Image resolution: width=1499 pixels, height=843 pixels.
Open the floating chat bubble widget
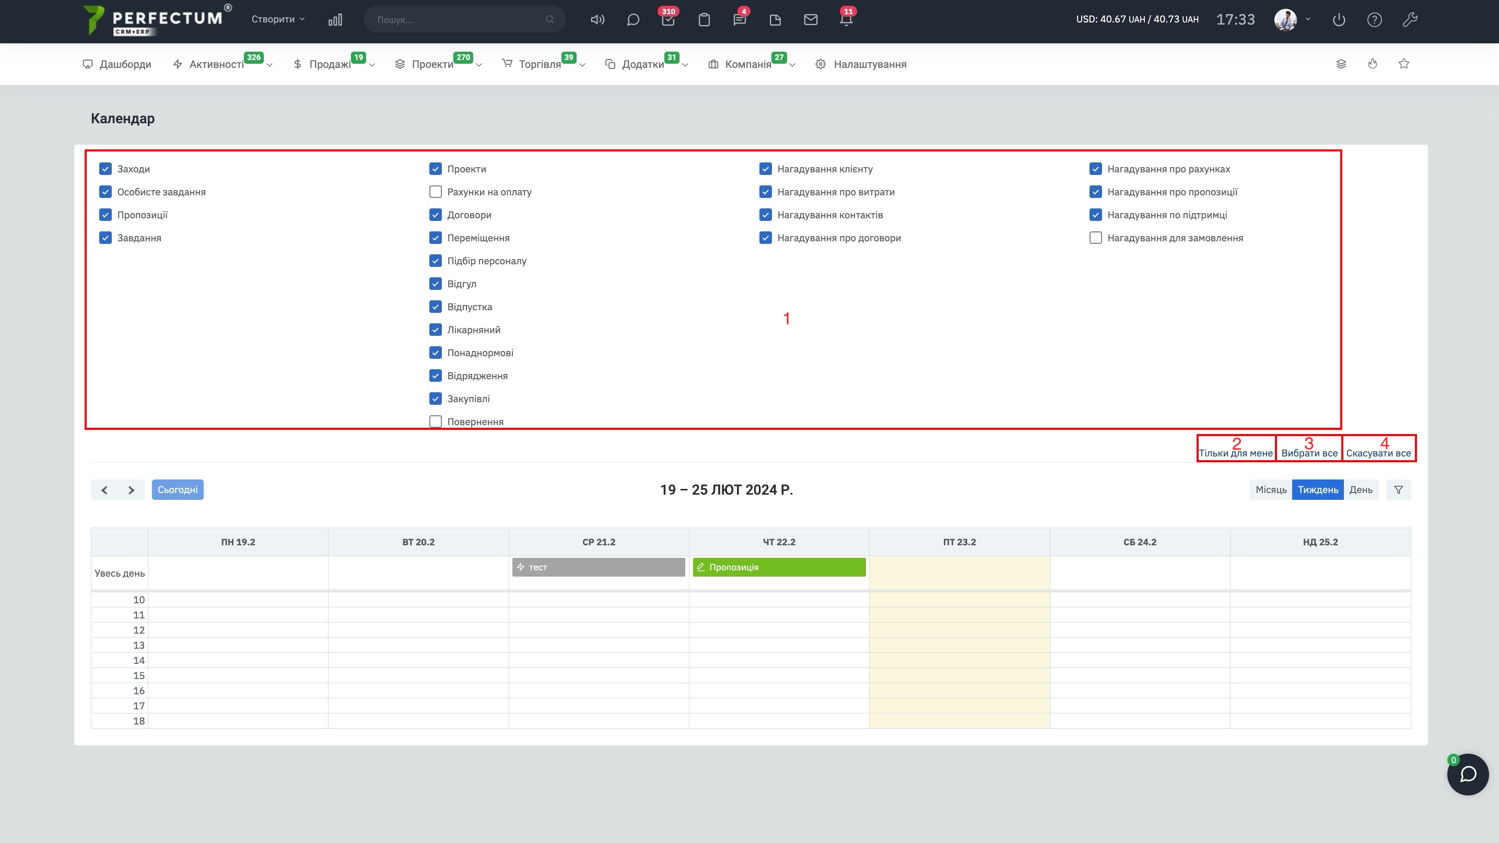(1468, 774)
